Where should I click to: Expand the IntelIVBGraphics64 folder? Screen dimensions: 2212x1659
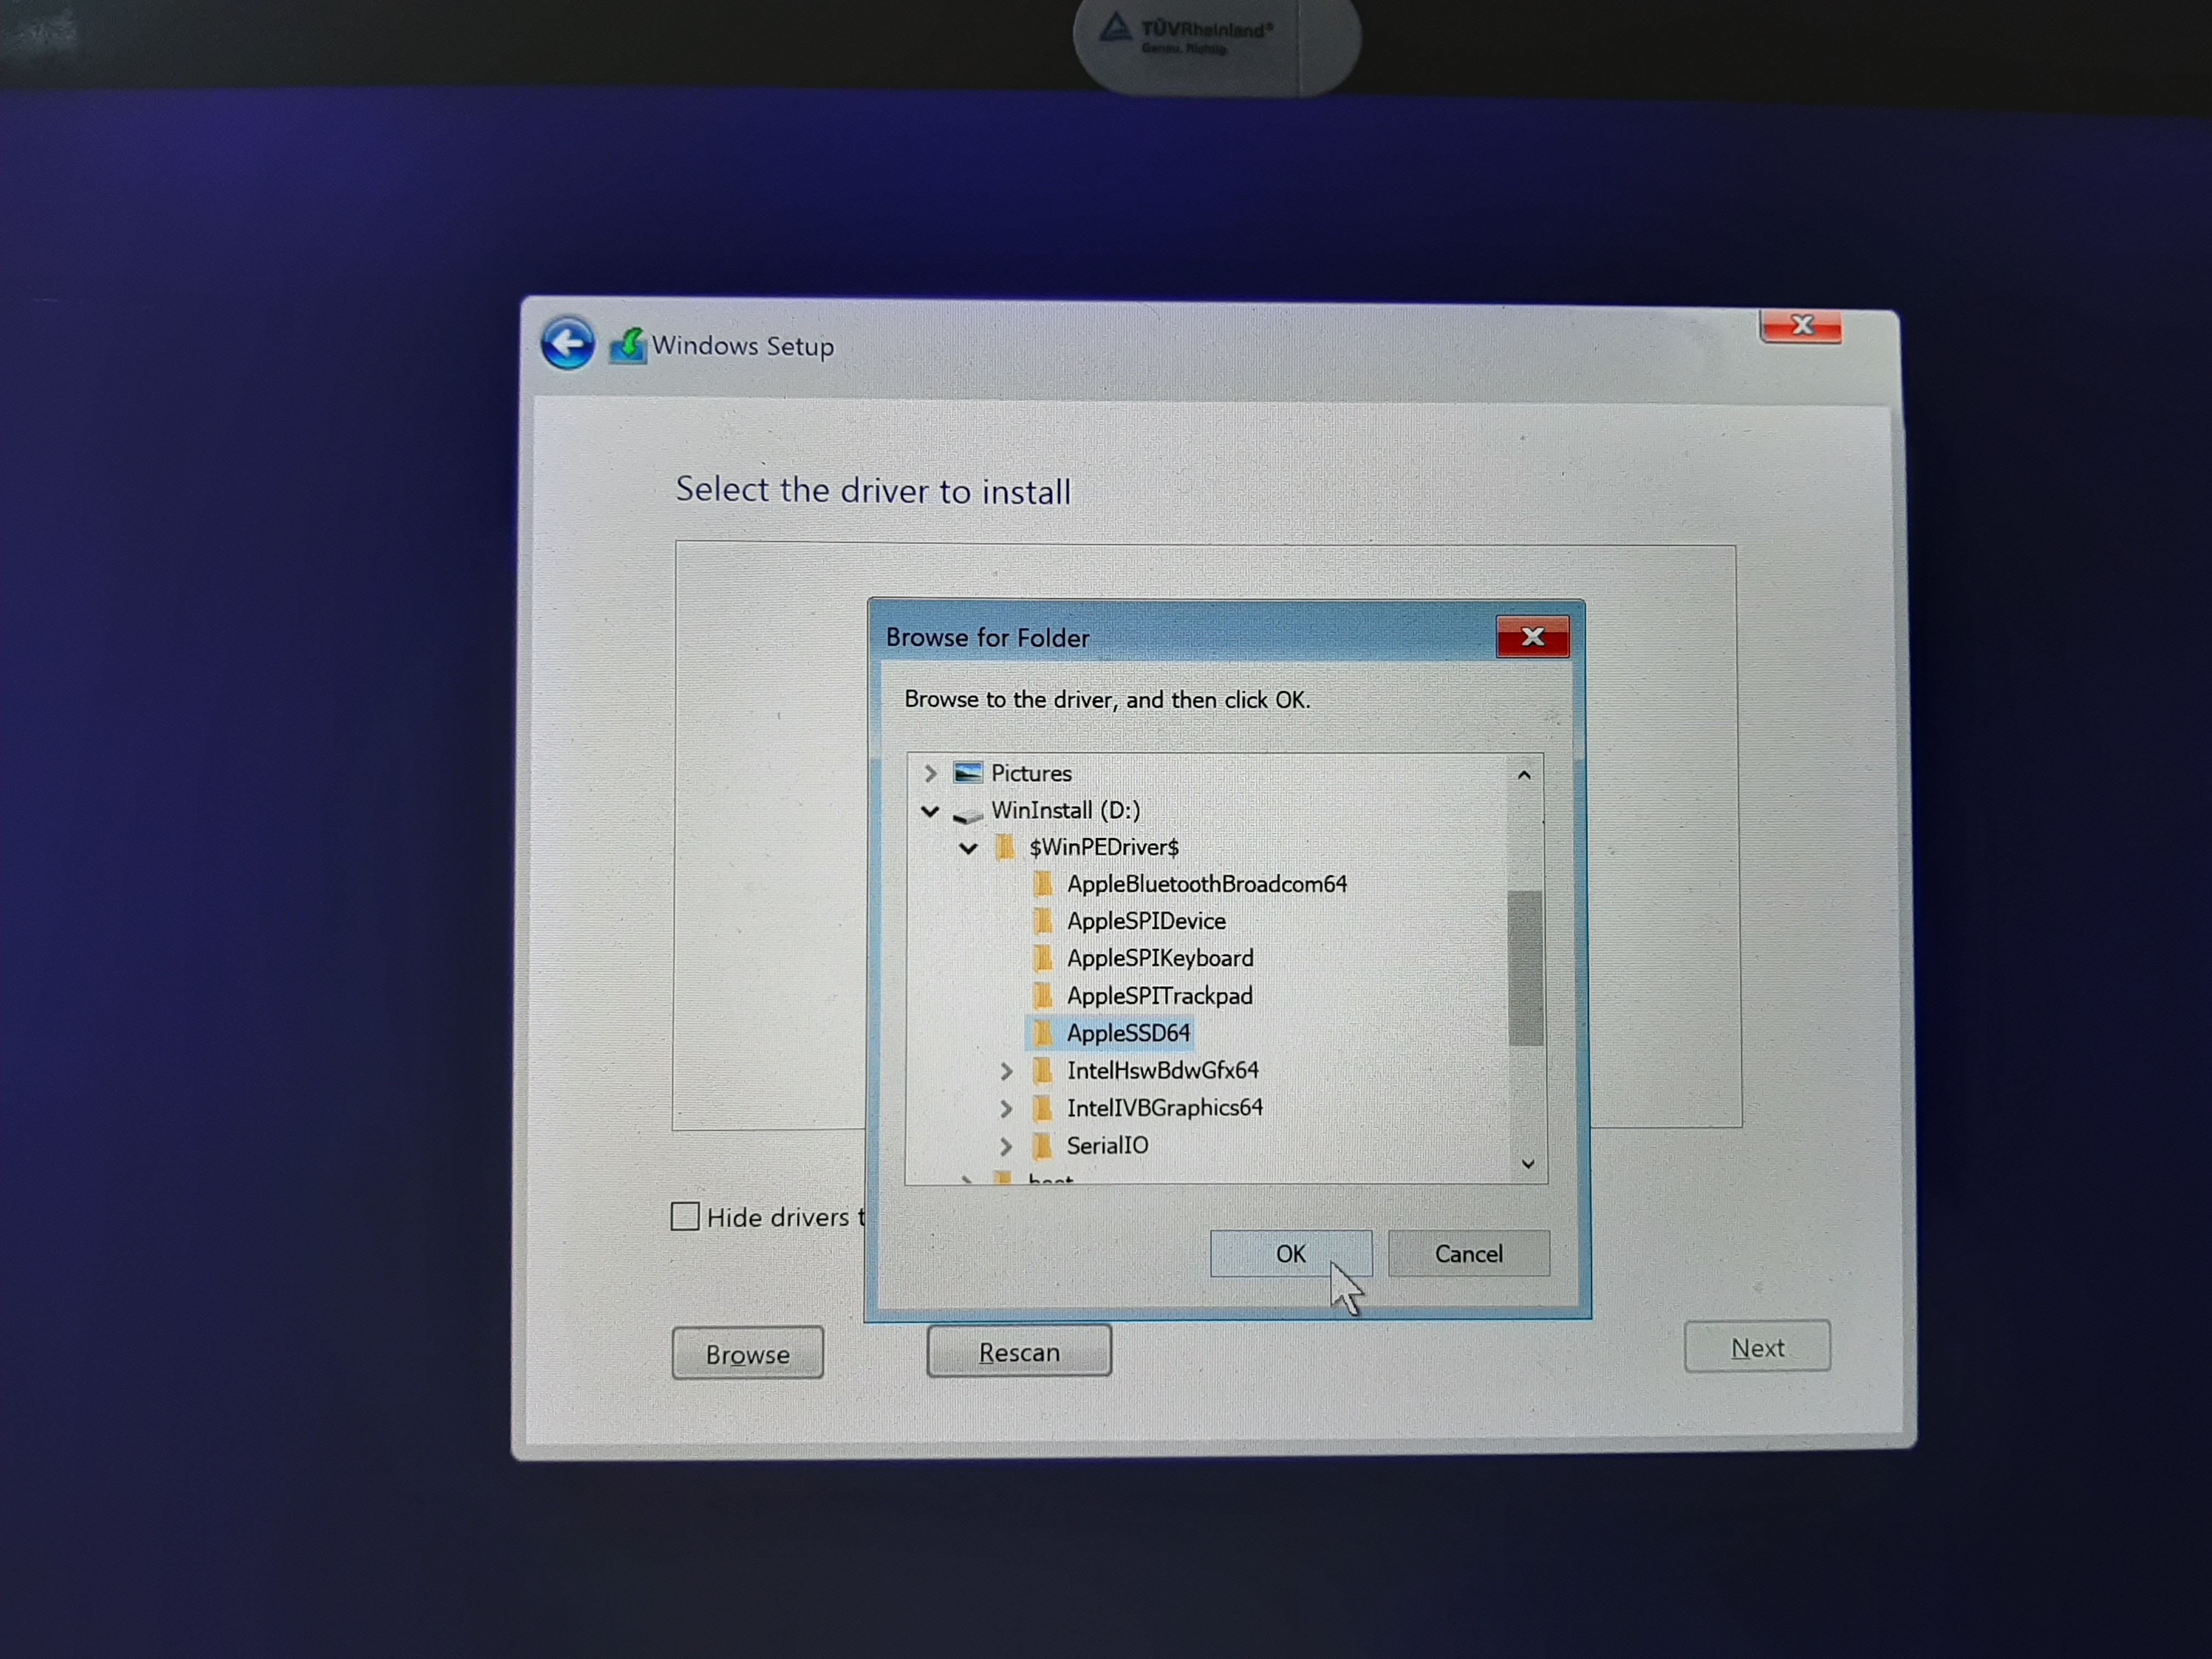pos(1006,1108)
